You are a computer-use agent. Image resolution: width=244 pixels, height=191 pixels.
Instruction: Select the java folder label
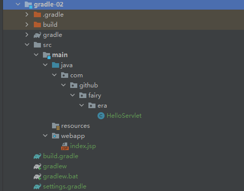click(67, 65)
